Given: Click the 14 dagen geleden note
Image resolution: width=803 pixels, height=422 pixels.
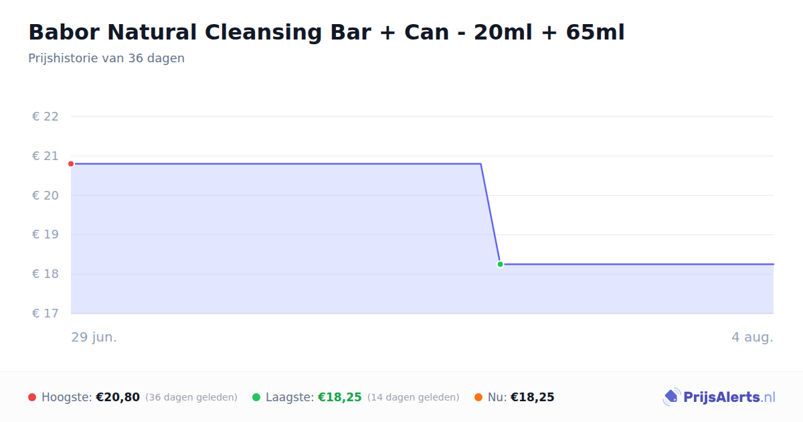Looking at the screenshot, I should click(414, 397).
